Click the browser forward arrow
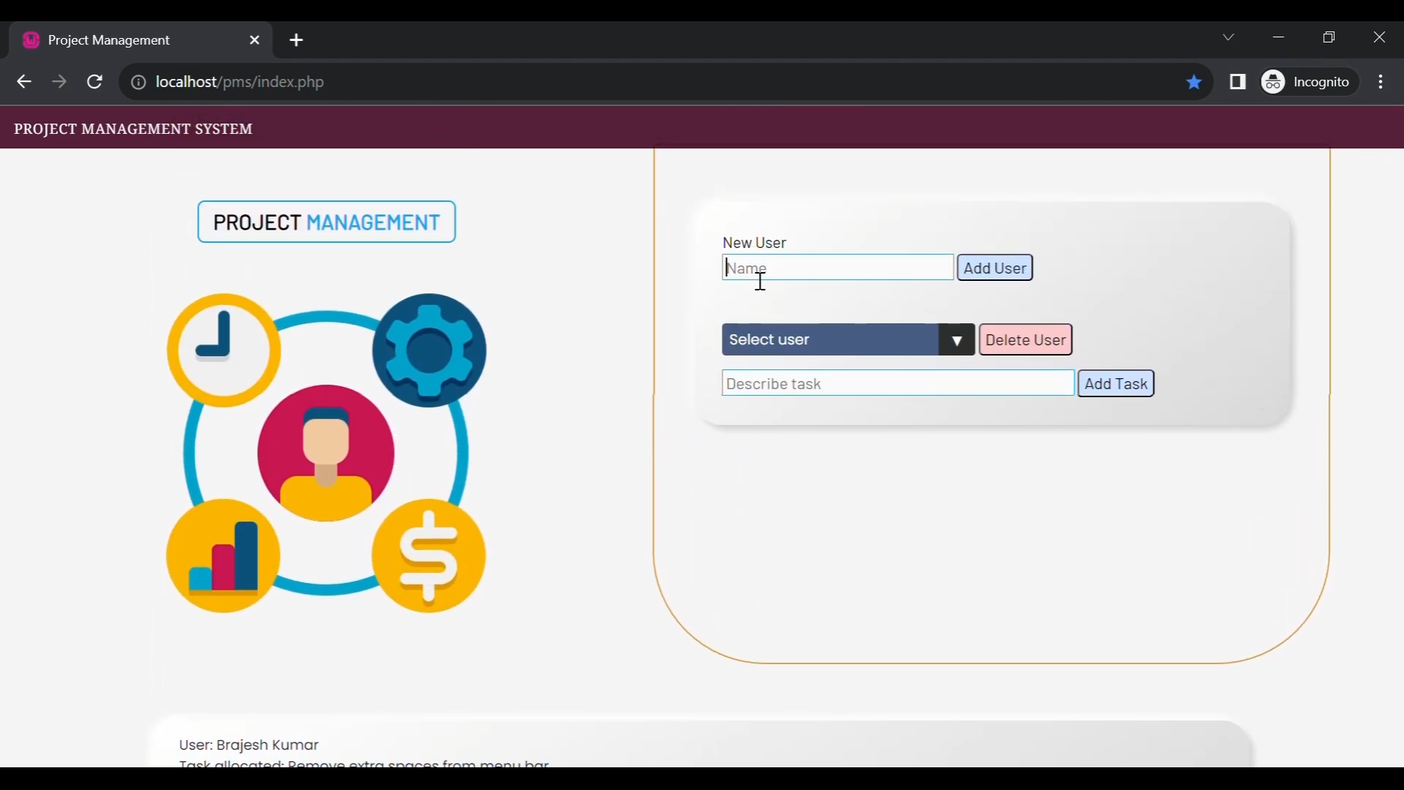 59,82
